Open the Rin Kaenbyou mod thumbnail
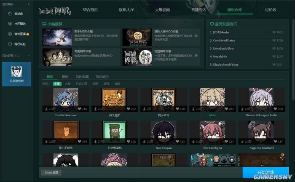The width and height of the screenshot is (295, 182). [212, 133]
